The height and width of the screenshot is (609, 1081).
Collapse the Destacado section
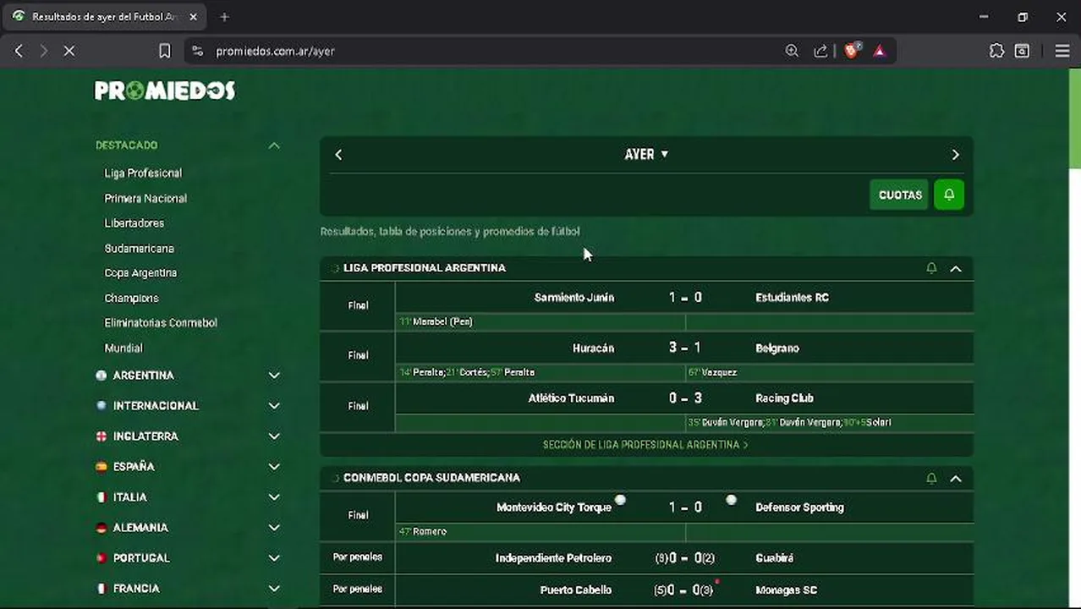[x=274, y=145]
